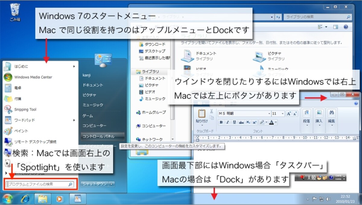362x205 pixels.
Task: Click the ライブラリの検索 box in Explorer
Action: pos(318,17)
